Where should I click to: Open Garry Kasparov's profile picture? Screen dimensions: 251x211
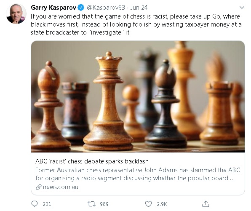(16, 14)
